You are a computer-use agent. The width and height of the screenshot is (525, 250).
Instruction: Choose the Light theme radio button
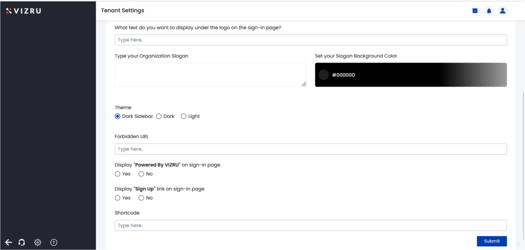184,116
